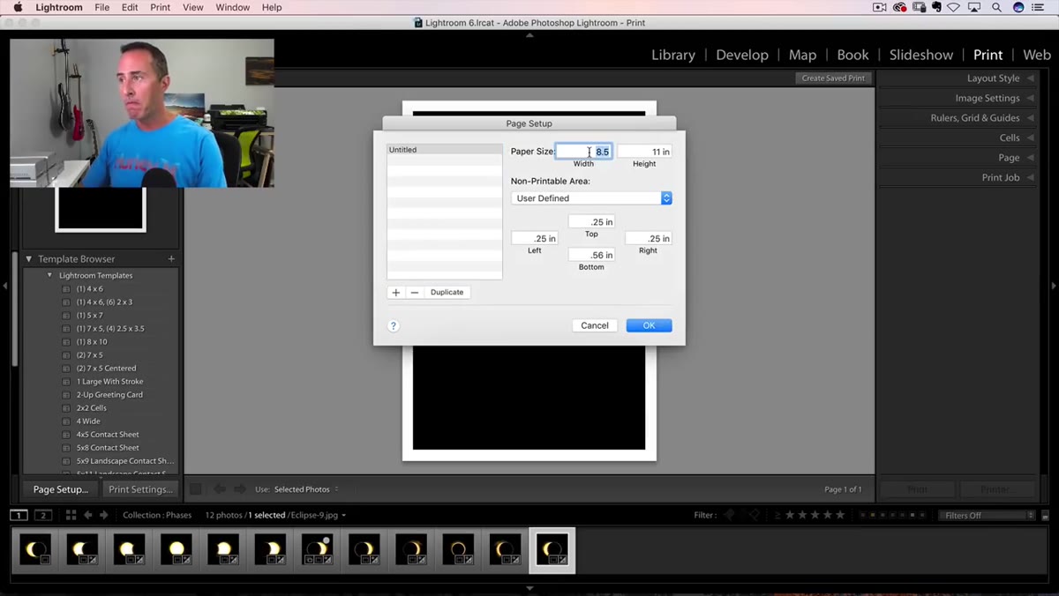The image size is (1059, 596).
Task: Toggle the flagged photos filter flag
Action: pos(729,515)
